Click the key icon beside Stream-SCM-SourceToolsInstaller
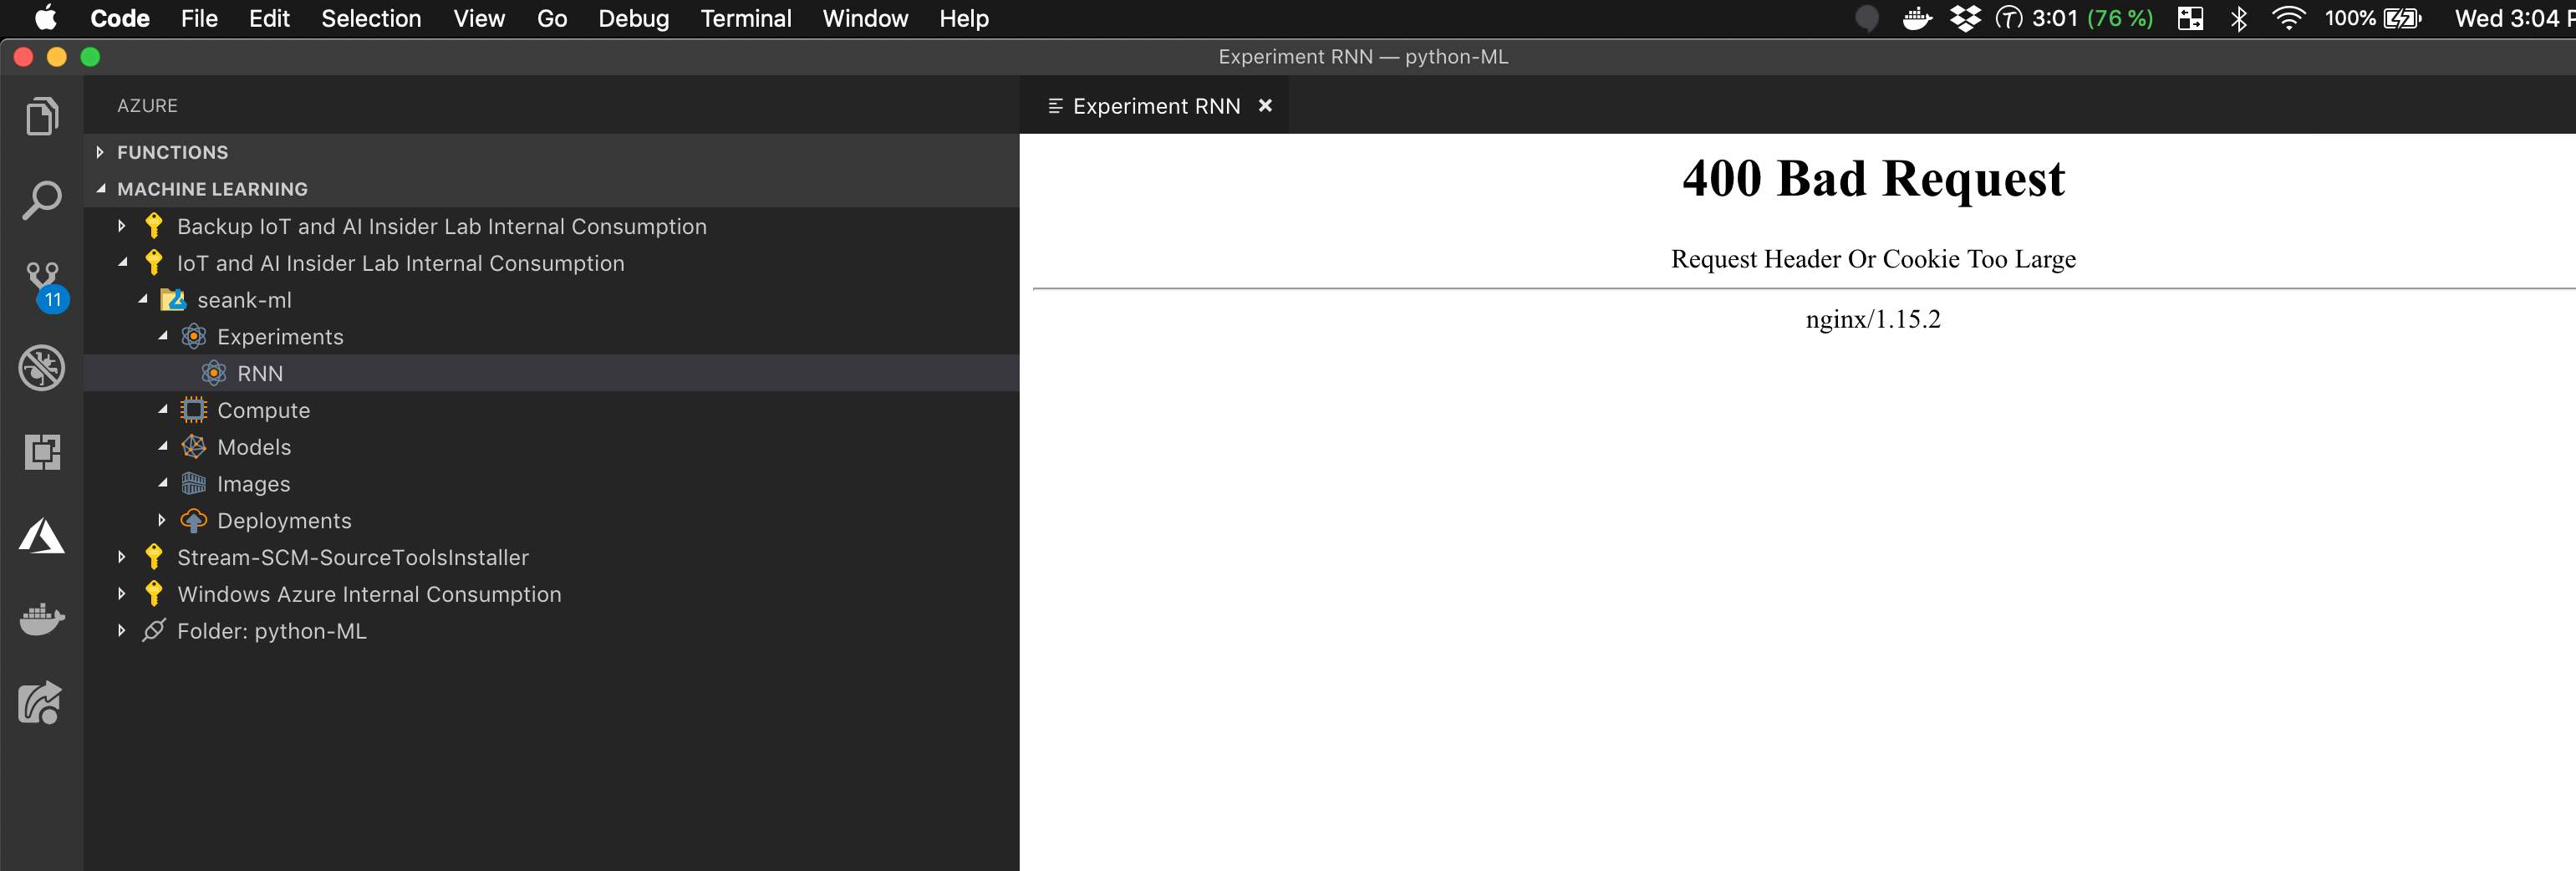 point(153,557)
